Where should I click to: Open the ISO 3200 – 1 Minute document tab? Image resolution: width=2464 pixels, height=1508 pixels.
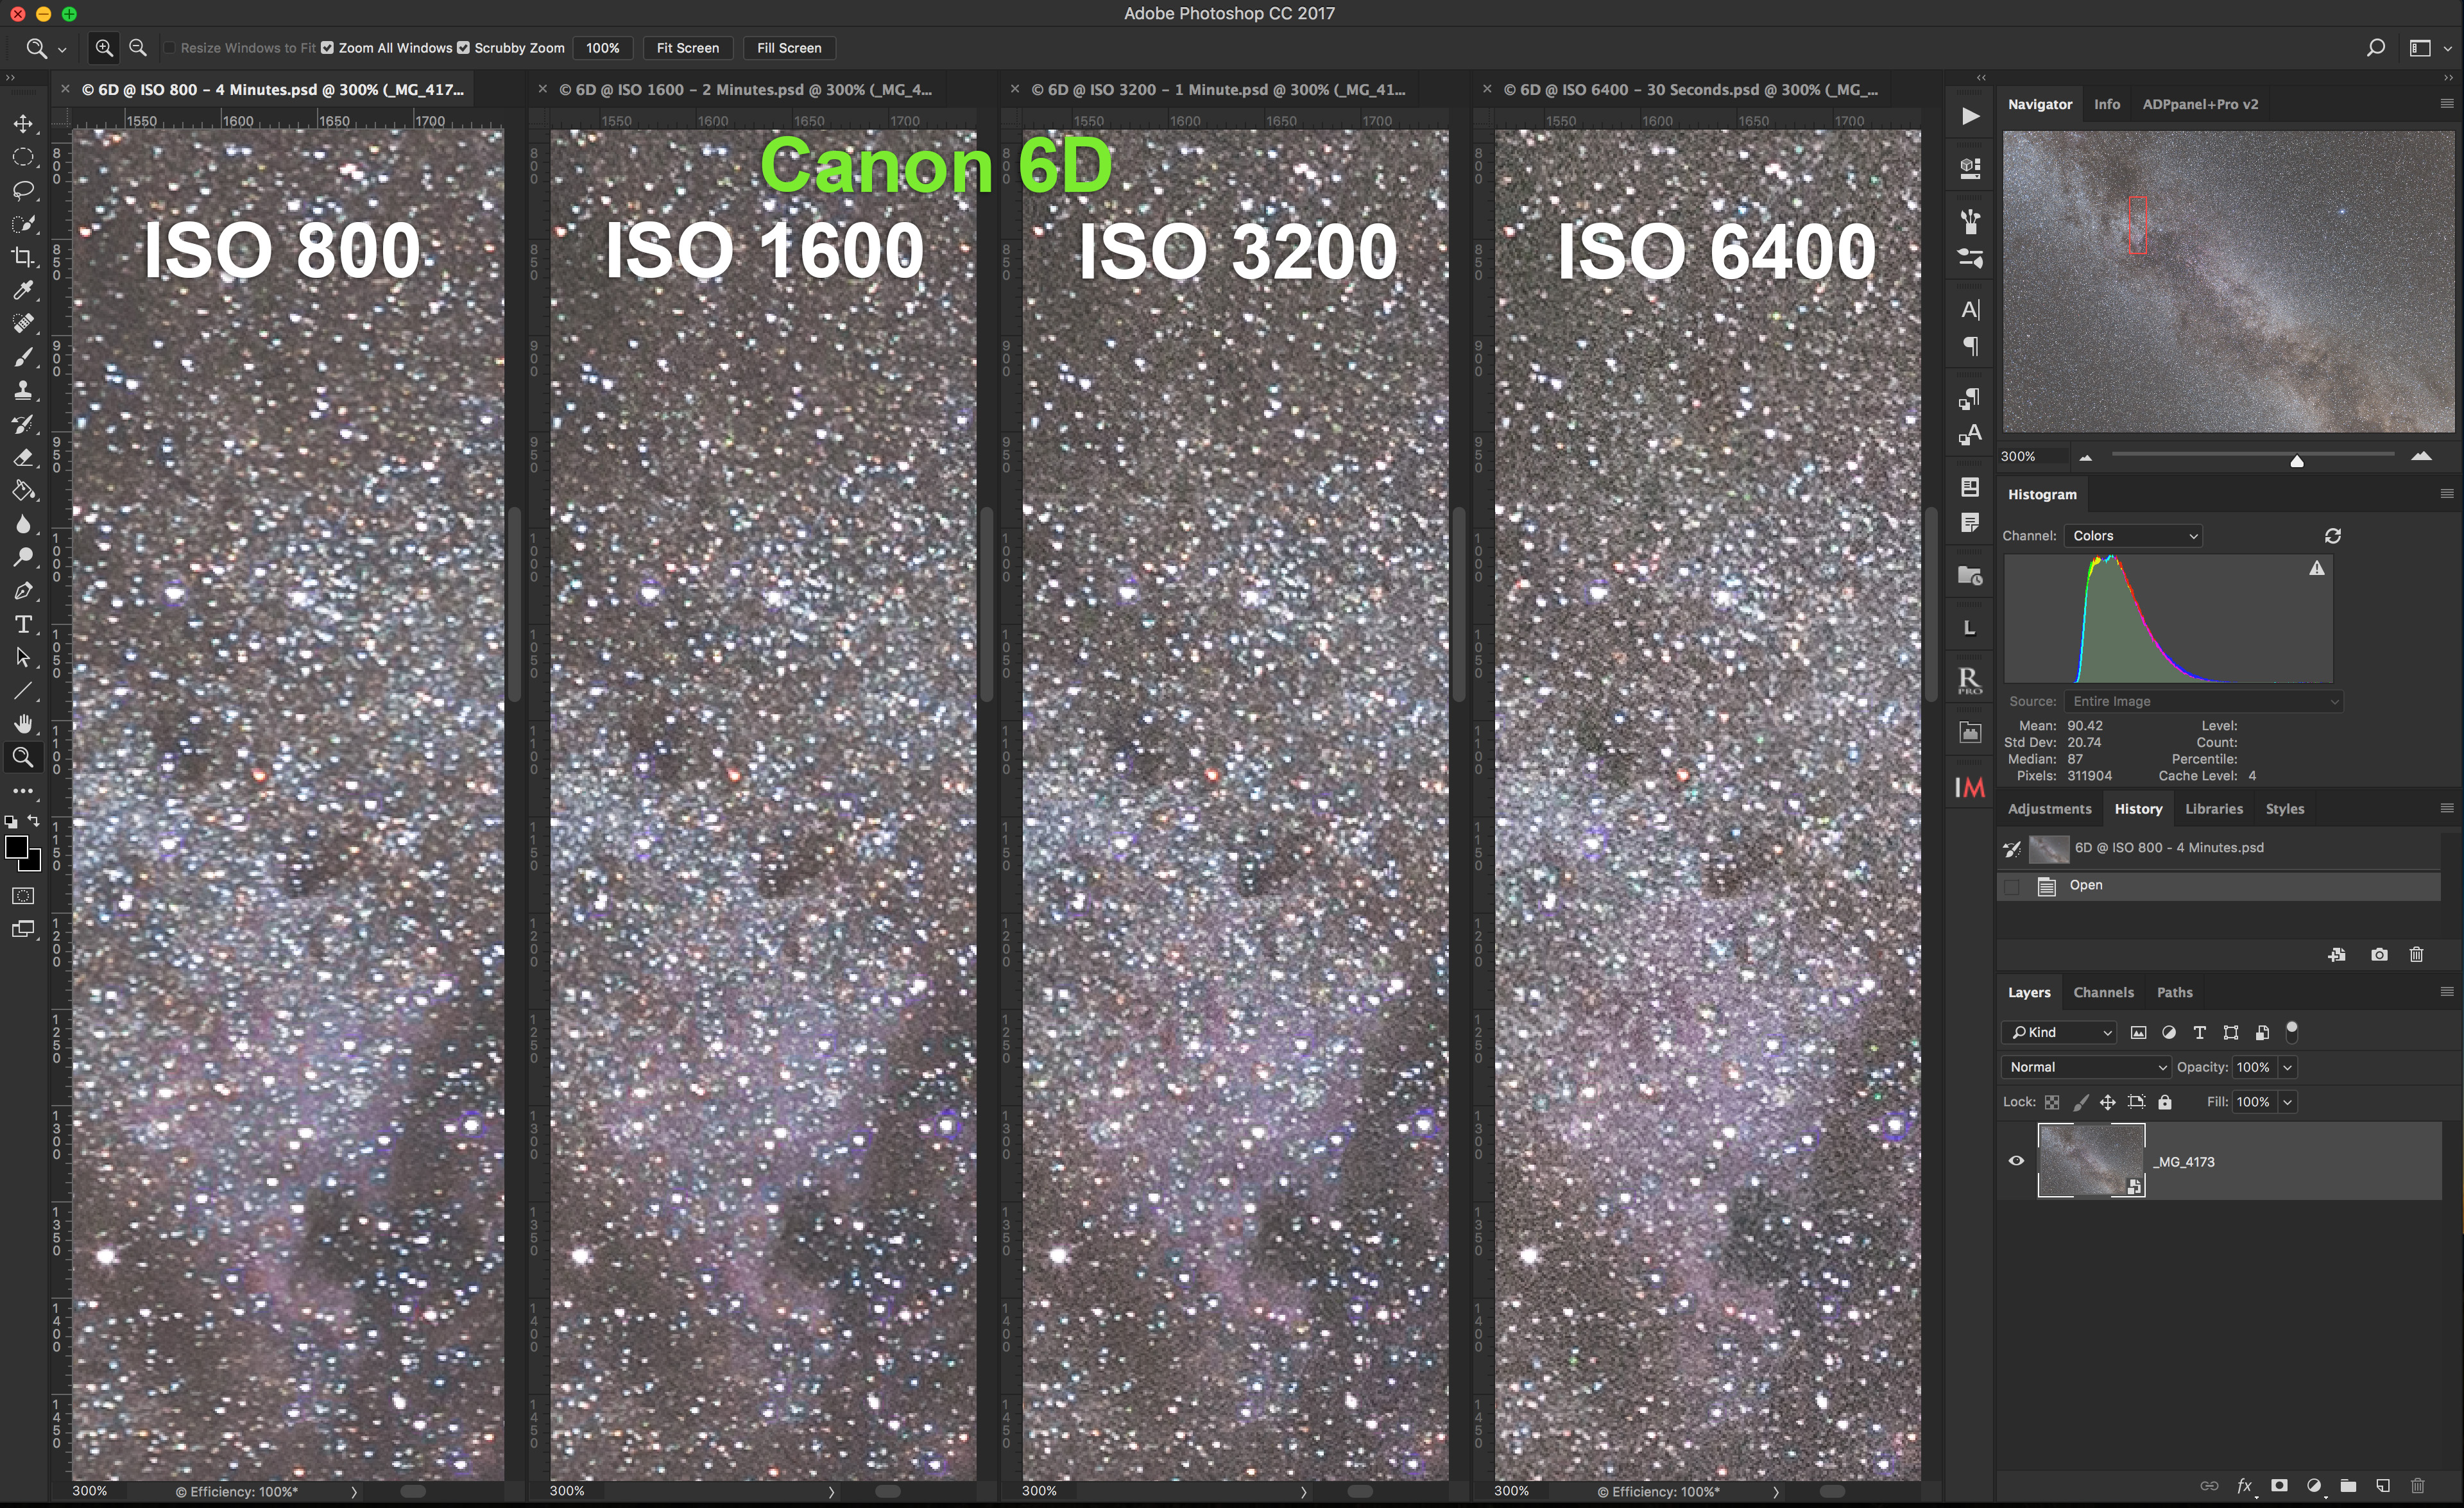click(x=1217, y=89)
